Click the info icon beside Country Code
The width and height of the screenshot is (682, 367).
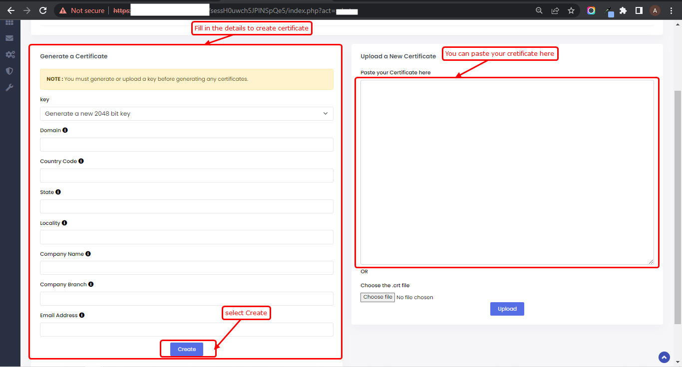[81, 161]
